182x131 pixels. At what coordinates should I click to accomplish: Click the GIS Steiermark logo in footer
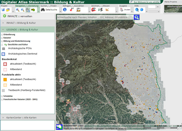59,127
